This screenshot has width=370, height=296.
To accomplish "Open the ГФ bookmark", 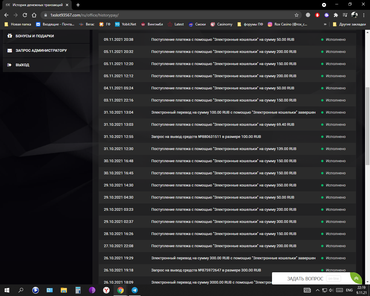I will tap(105, 24).
